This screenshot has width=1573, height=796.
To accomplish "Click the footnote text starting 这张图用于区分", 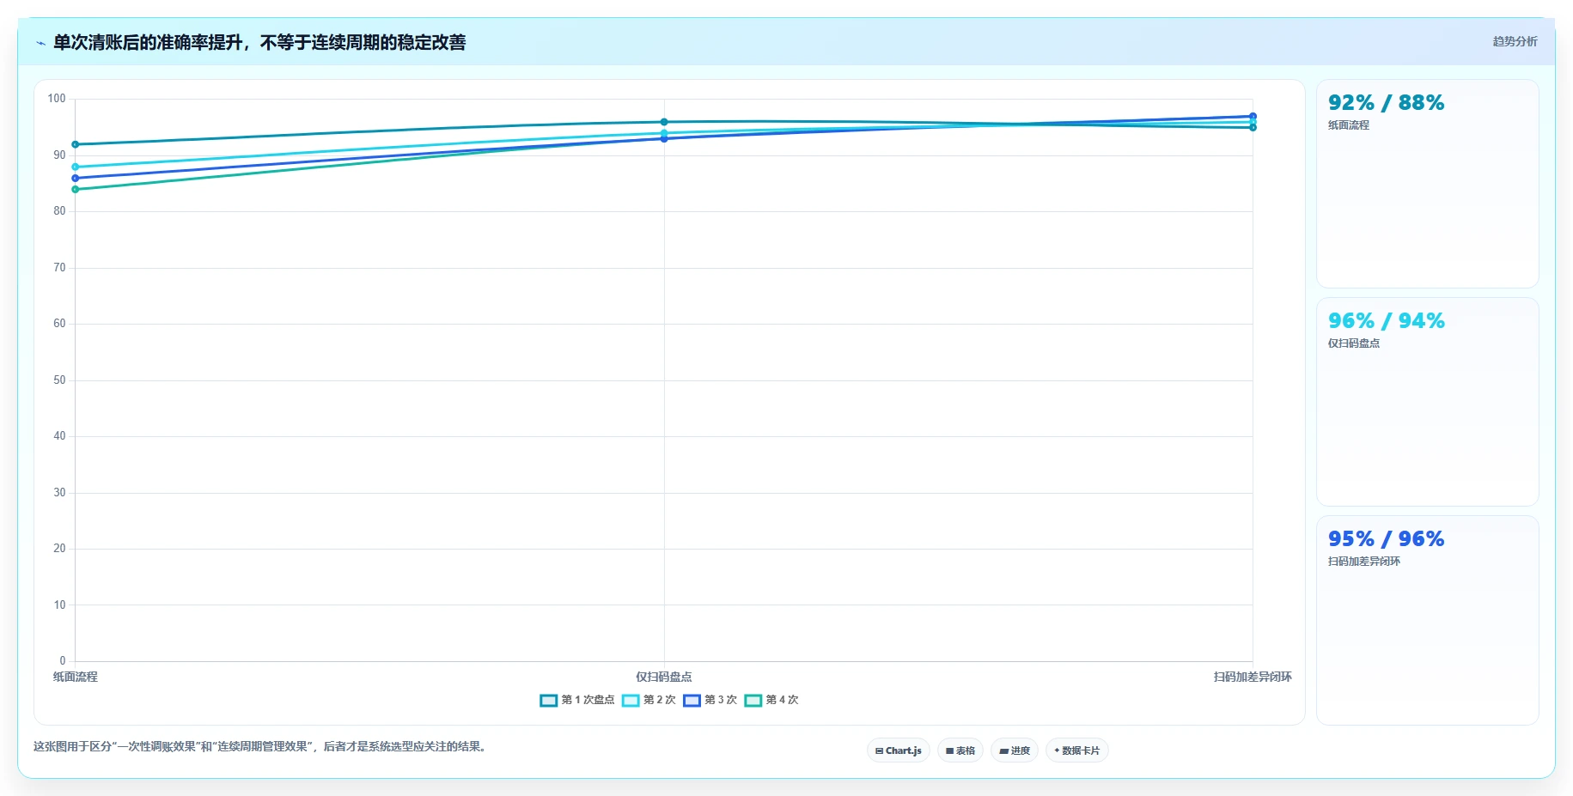I will tap(262, 746).
